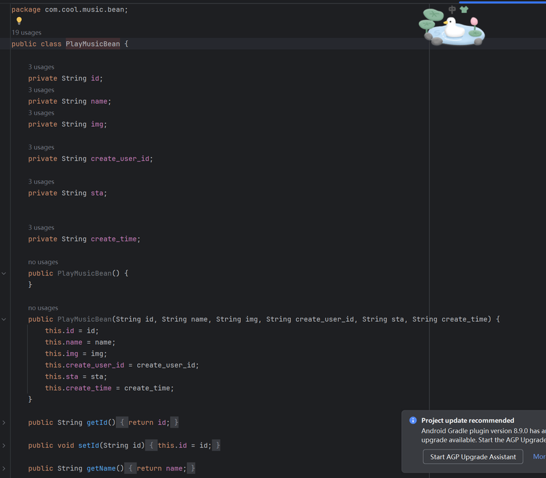
Task: Click the blue info icon in notification
Action: [412, 421]
